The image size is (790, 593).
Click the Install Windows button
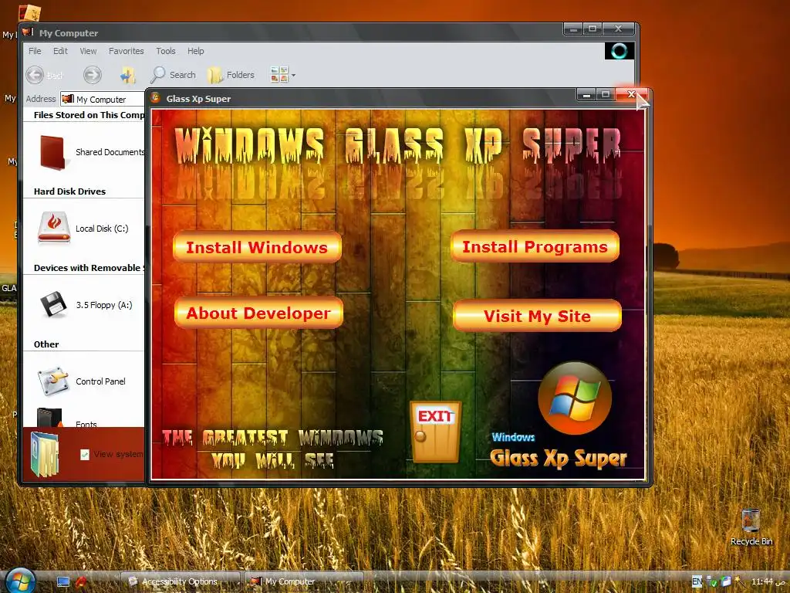point(257,247)
